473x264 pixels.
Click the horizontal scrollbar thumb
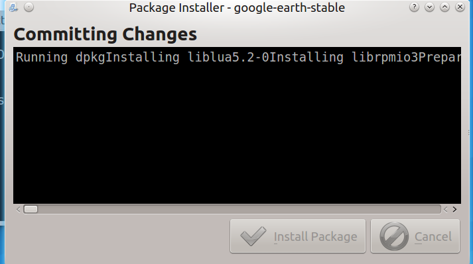pyautogui.click(x=31, y=209)
